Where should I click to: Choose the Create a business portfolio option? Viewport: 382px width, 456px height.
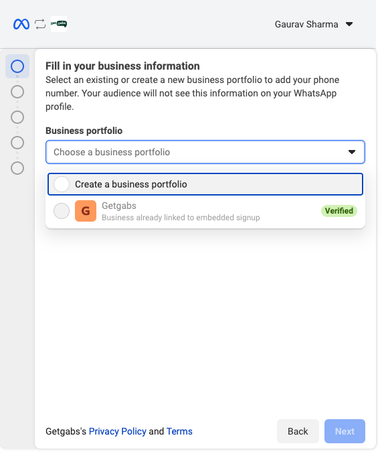coord(205,184)
